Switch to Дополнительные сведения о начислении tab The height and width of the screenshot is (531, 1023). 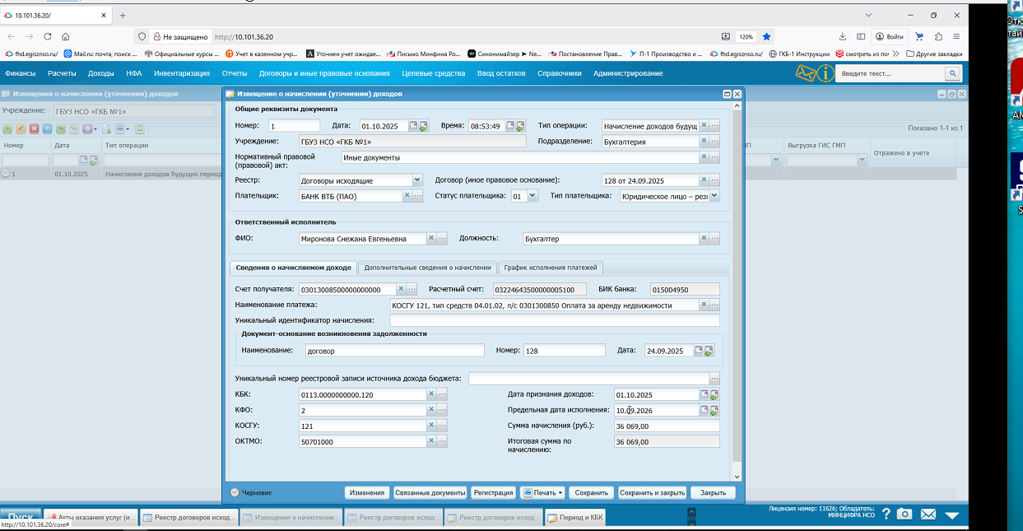click(x=427, y=268)
